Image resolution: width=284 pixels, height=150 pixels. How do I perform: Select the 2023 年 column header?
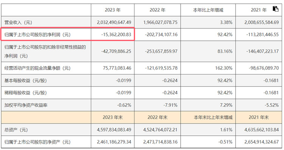(x=113, y=10)
